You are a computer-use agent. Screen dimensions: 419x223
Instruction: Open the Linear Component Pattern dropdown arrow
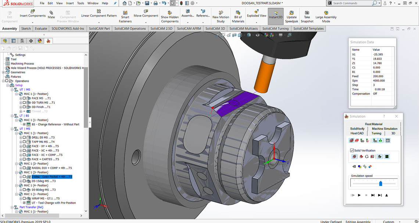point(99,22)
